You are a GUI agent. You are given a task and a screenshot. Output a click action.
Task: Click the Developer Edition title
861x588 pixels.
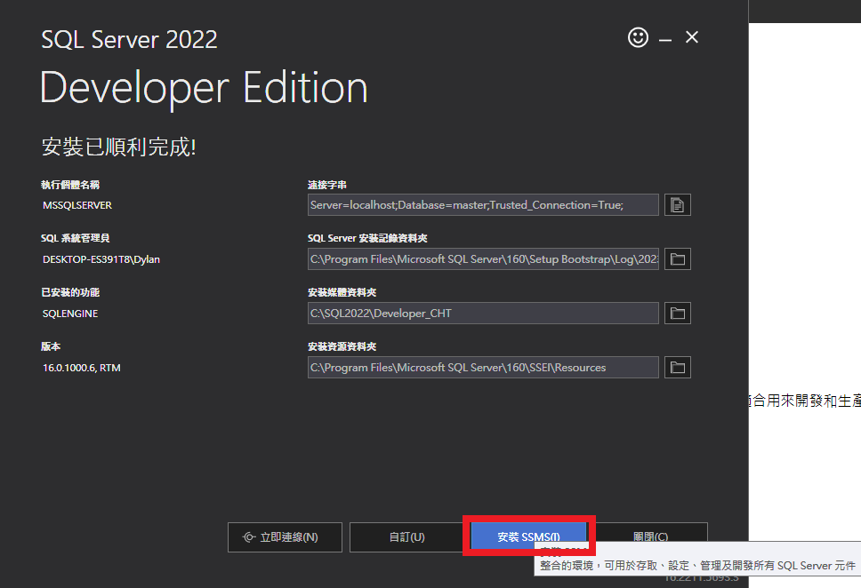204,88
